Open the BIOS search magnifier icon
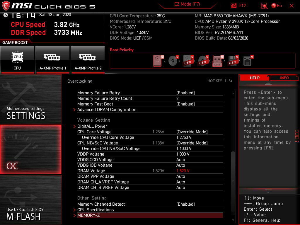 pyautogui.click(x=264, y=6)
